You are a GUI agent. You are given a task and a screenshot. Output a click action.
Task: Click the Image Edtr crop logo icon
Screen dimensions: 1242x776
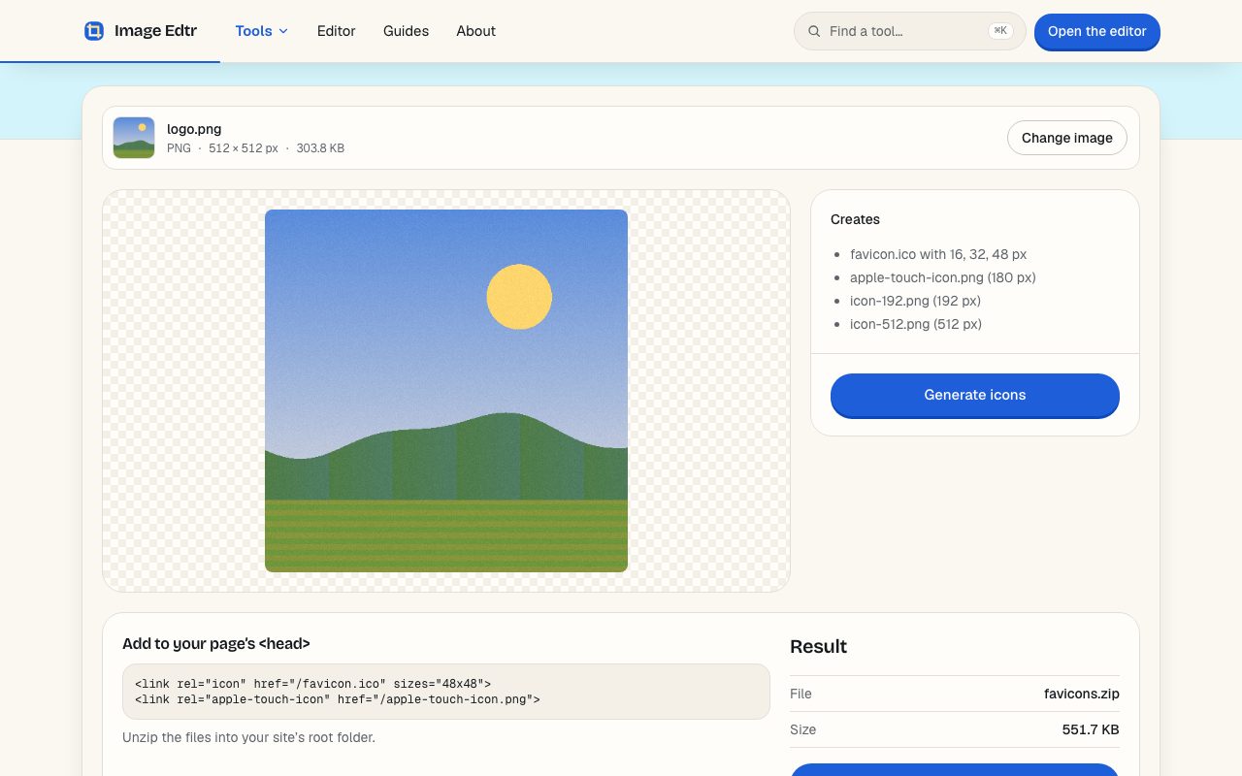tap(94, 31)
